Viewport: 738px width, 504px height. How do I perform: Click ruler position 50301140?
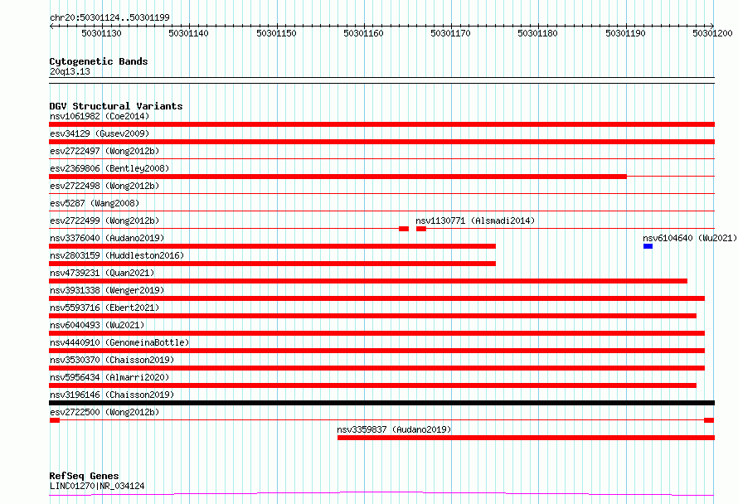click(188, 33)
